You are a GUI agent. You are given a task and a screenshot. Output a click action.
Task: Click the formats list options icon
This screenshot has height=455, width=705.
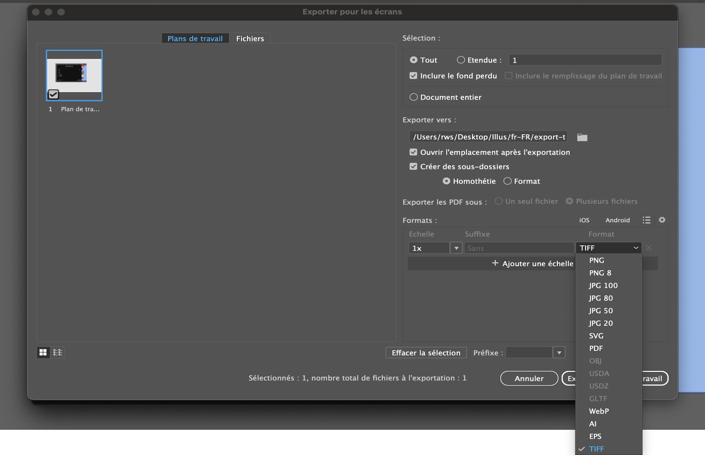[x=646, y=220]
